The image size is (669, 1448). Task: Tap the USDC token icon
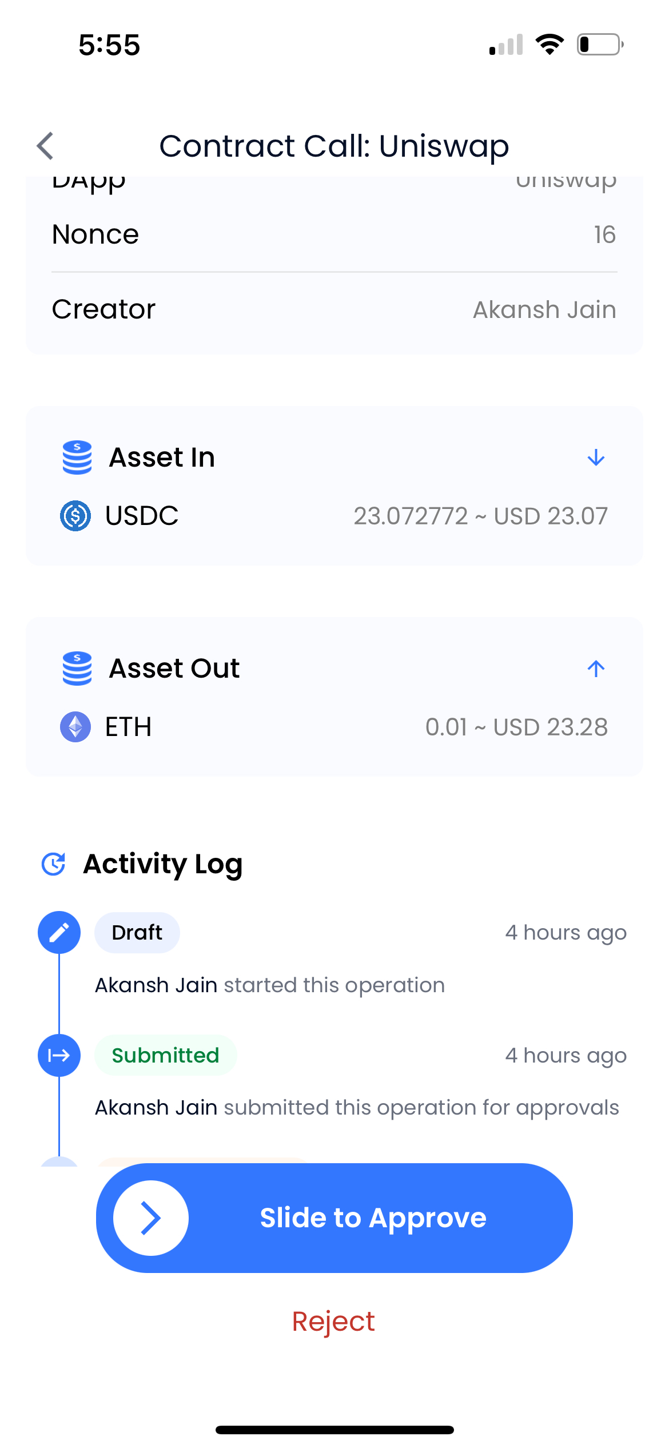75,516
